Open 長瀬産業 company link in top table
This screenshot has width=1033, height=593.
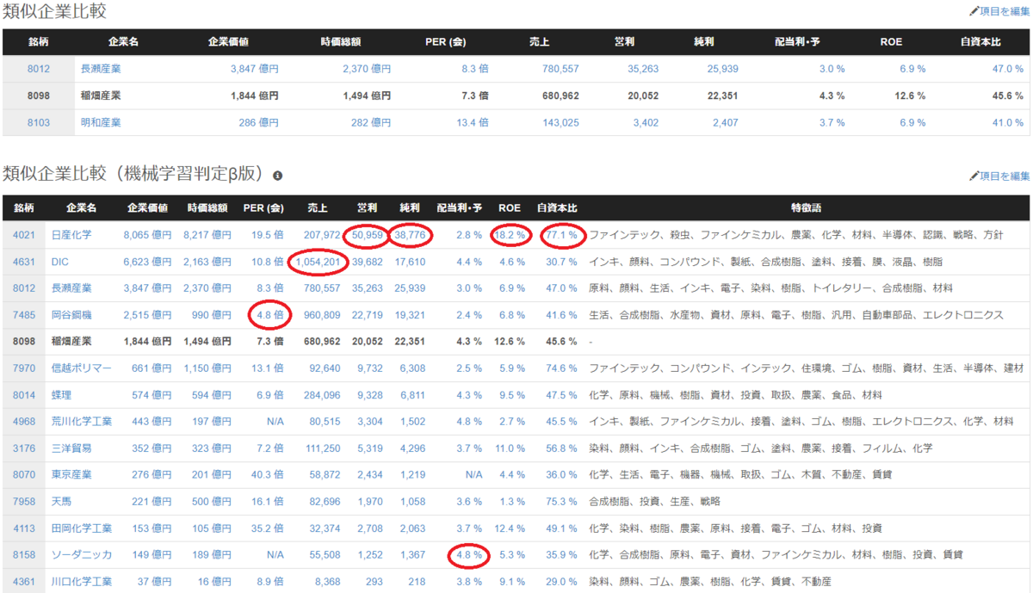(101, 69)
